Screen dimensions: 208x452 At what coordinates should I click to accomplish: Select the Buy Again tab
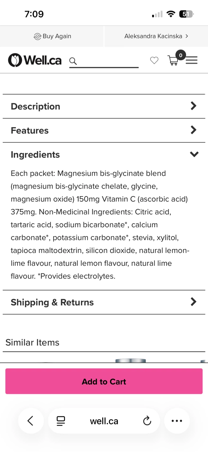coord(52,36)
